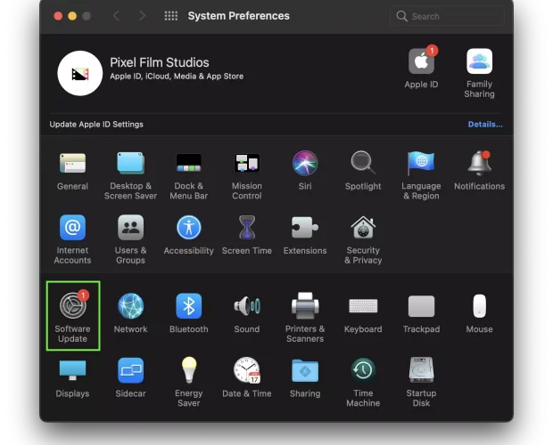553x445 pixels.
Task: Go back with the left arrow
Action: coord(116,16)
